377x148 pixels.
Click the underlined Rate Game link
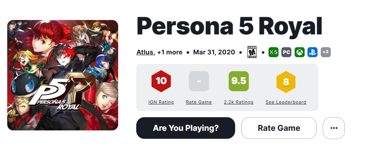(199, 102)
